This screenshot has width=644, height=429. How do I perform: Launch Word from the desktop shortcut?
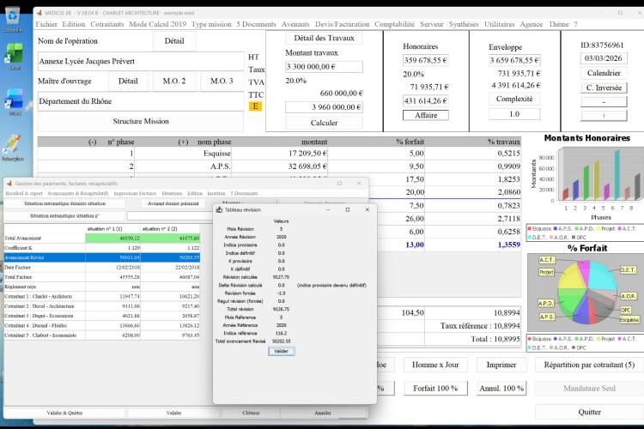pyautogui.click(x=14, y=102)
